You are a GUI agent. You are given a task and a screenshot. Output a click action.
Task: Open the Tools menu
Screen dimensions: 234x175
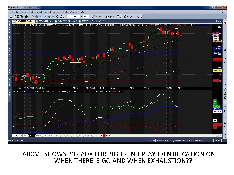[65, 12]
